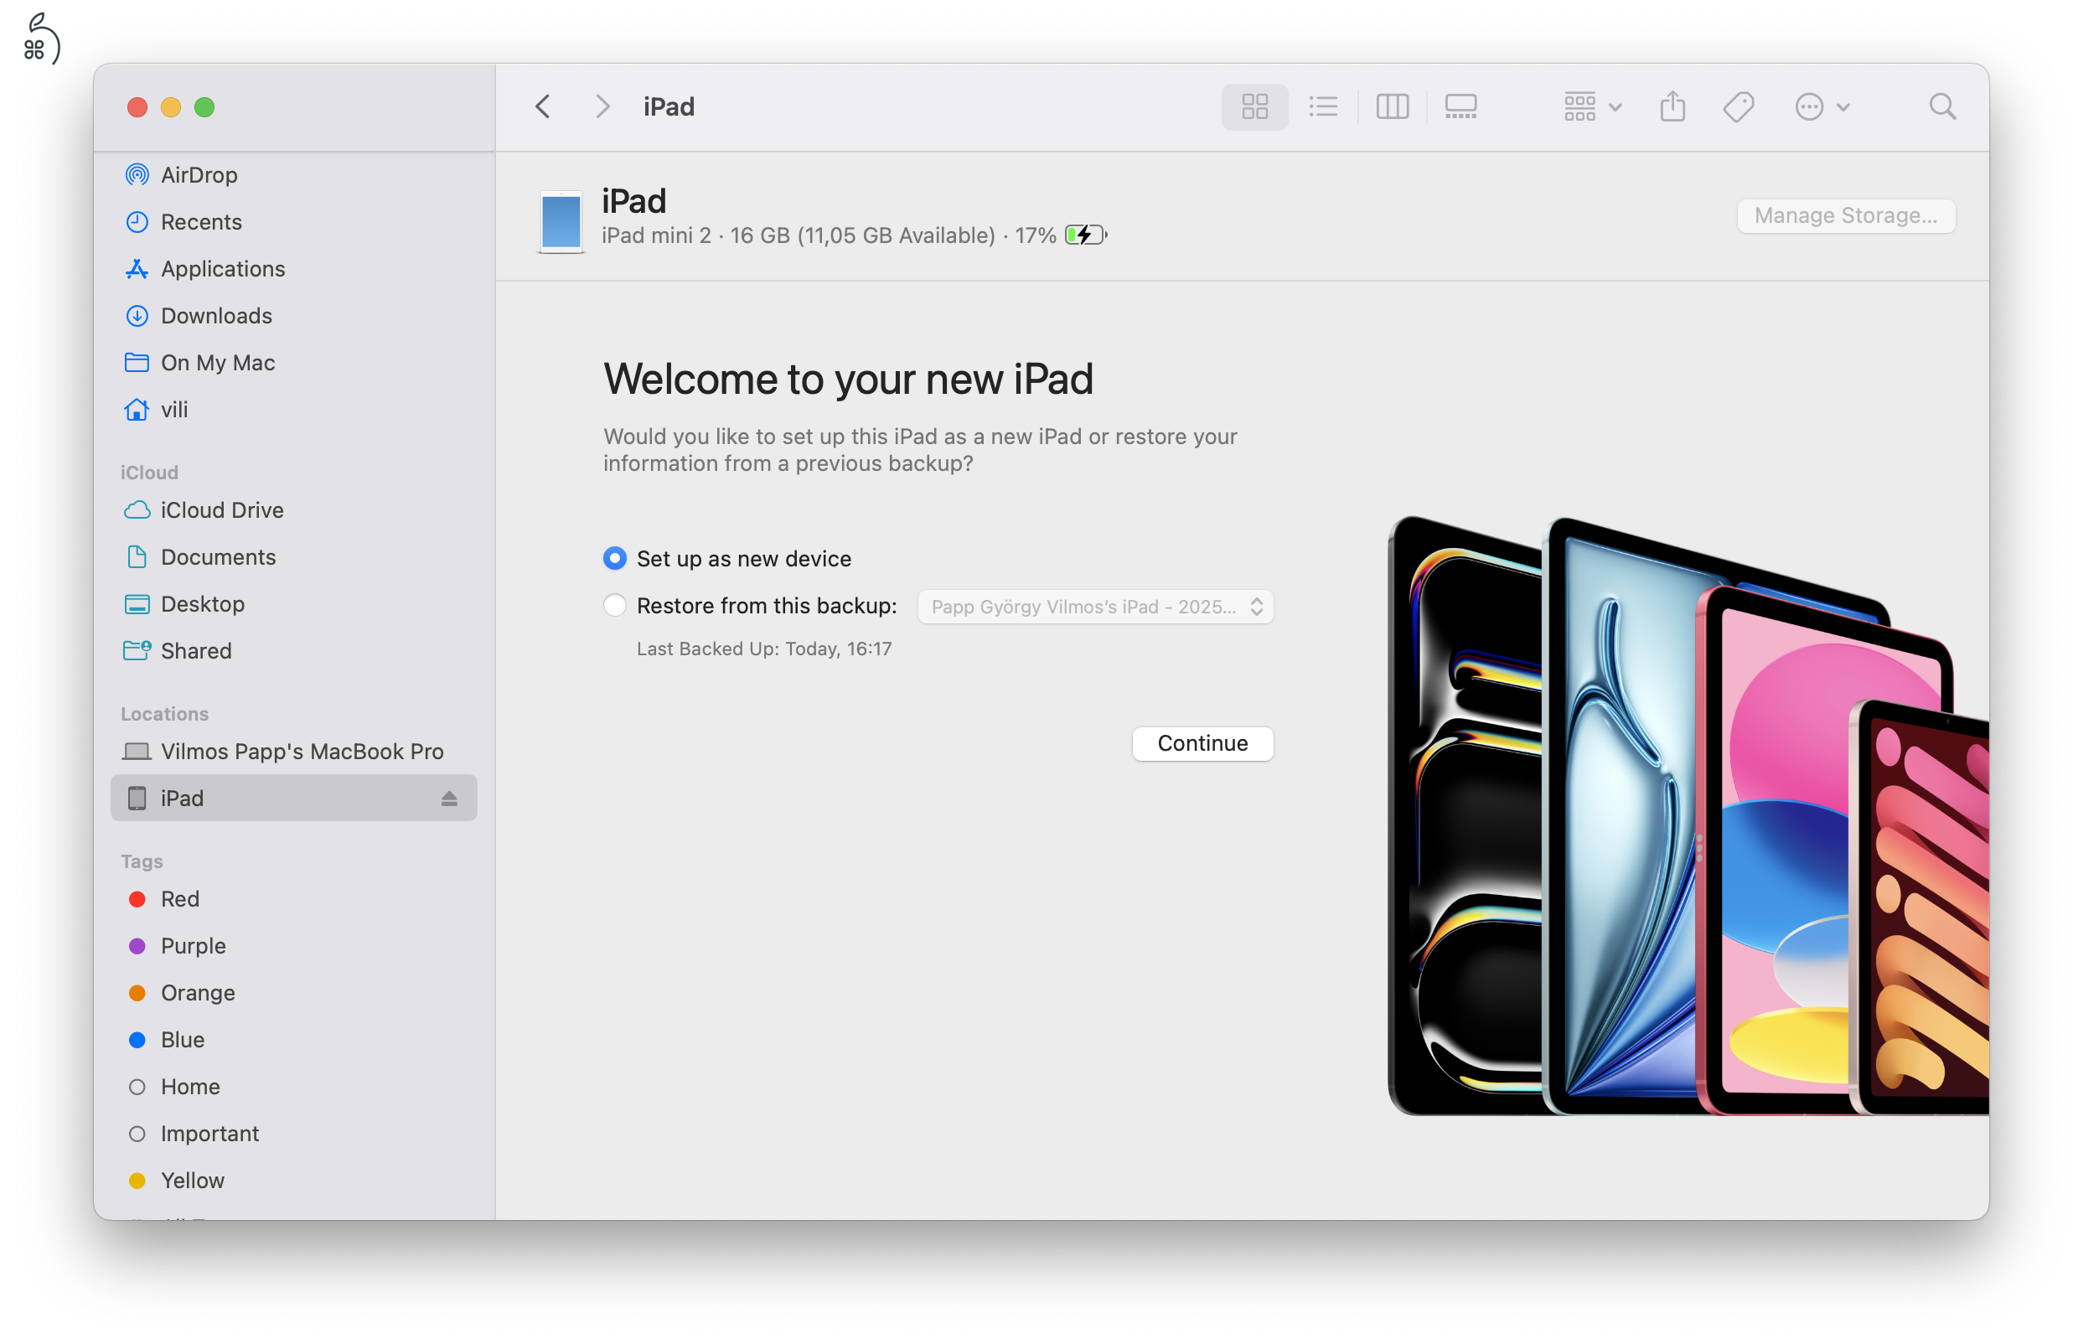Open the vili home folder
This screenshot has height=1344, width=2083.
point(294,409)
